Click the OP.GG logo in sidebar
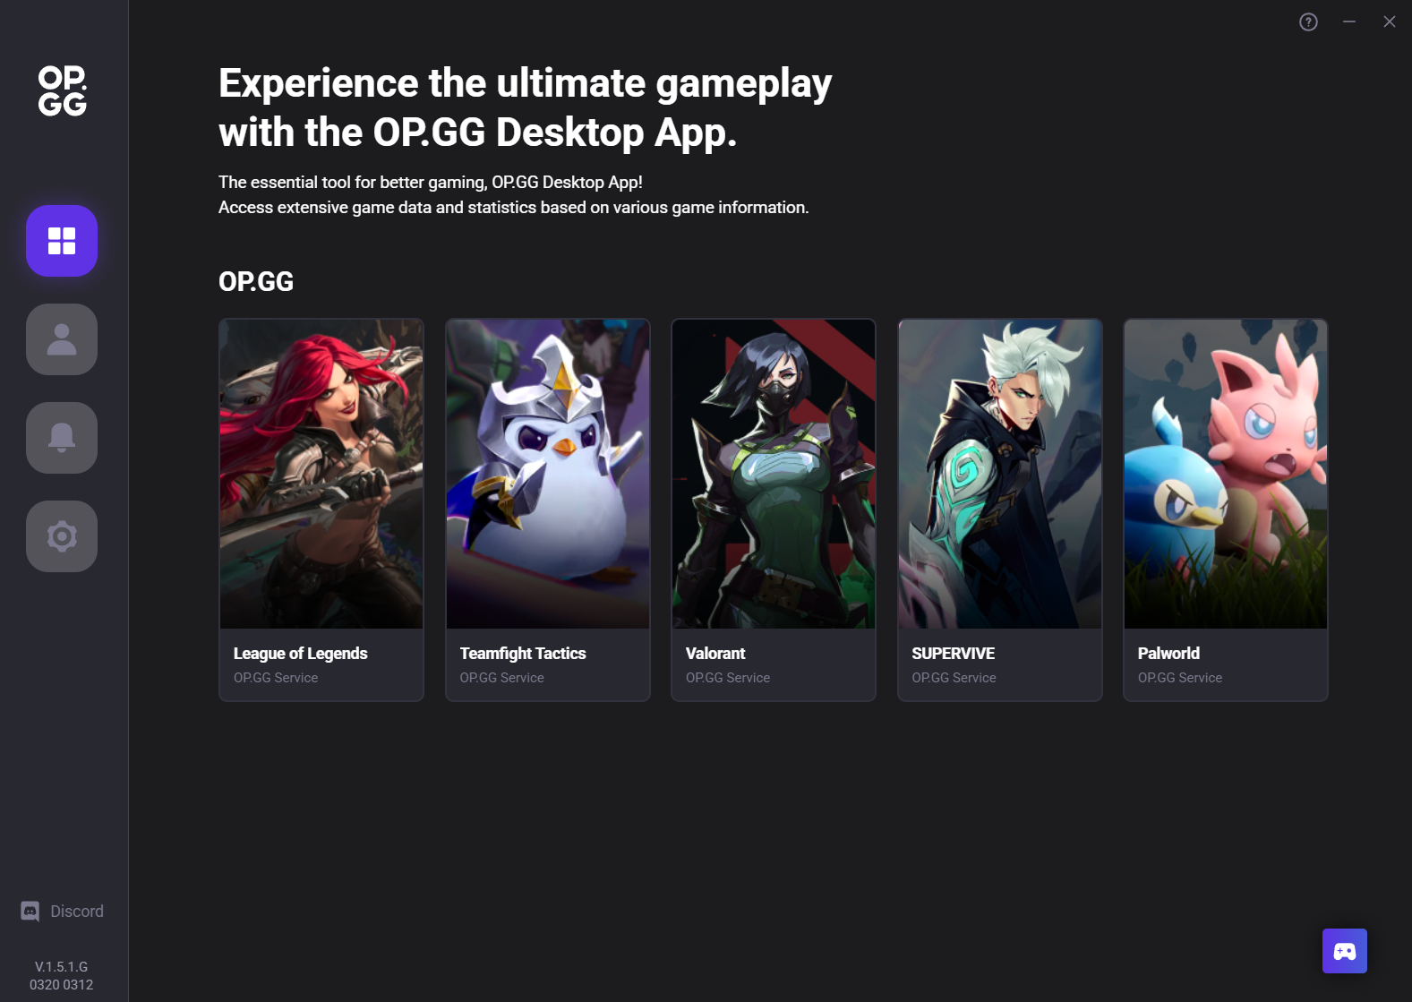 click(x=63, y=90)
